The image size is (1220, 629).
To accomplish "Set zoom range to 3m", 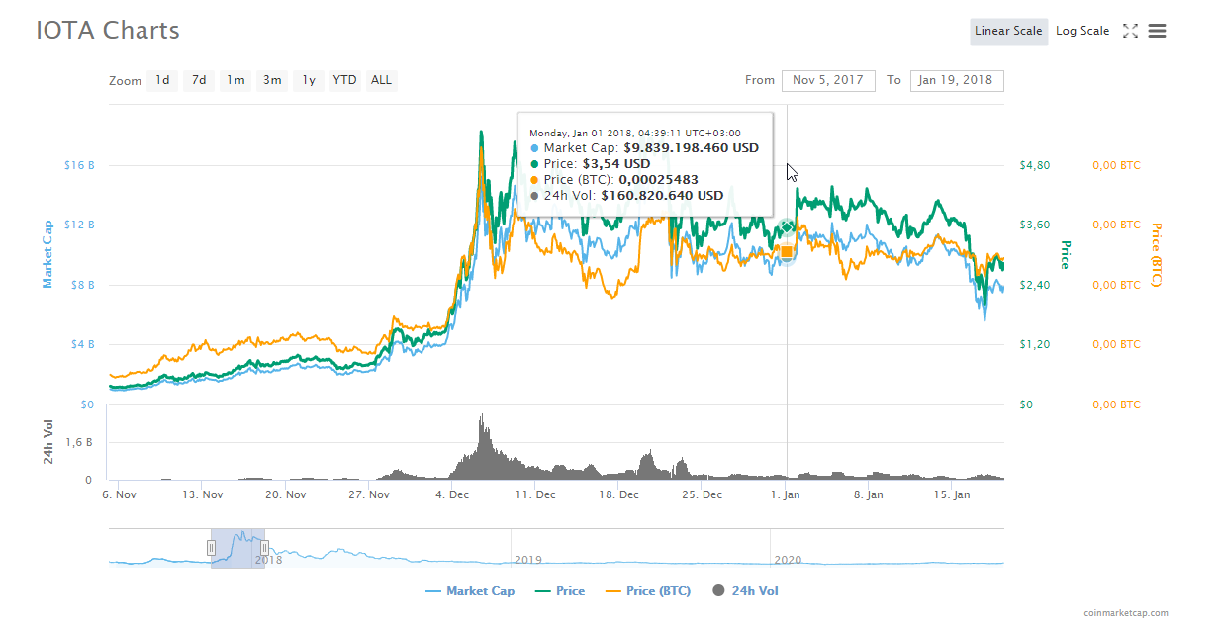I will tap(272, 80).
